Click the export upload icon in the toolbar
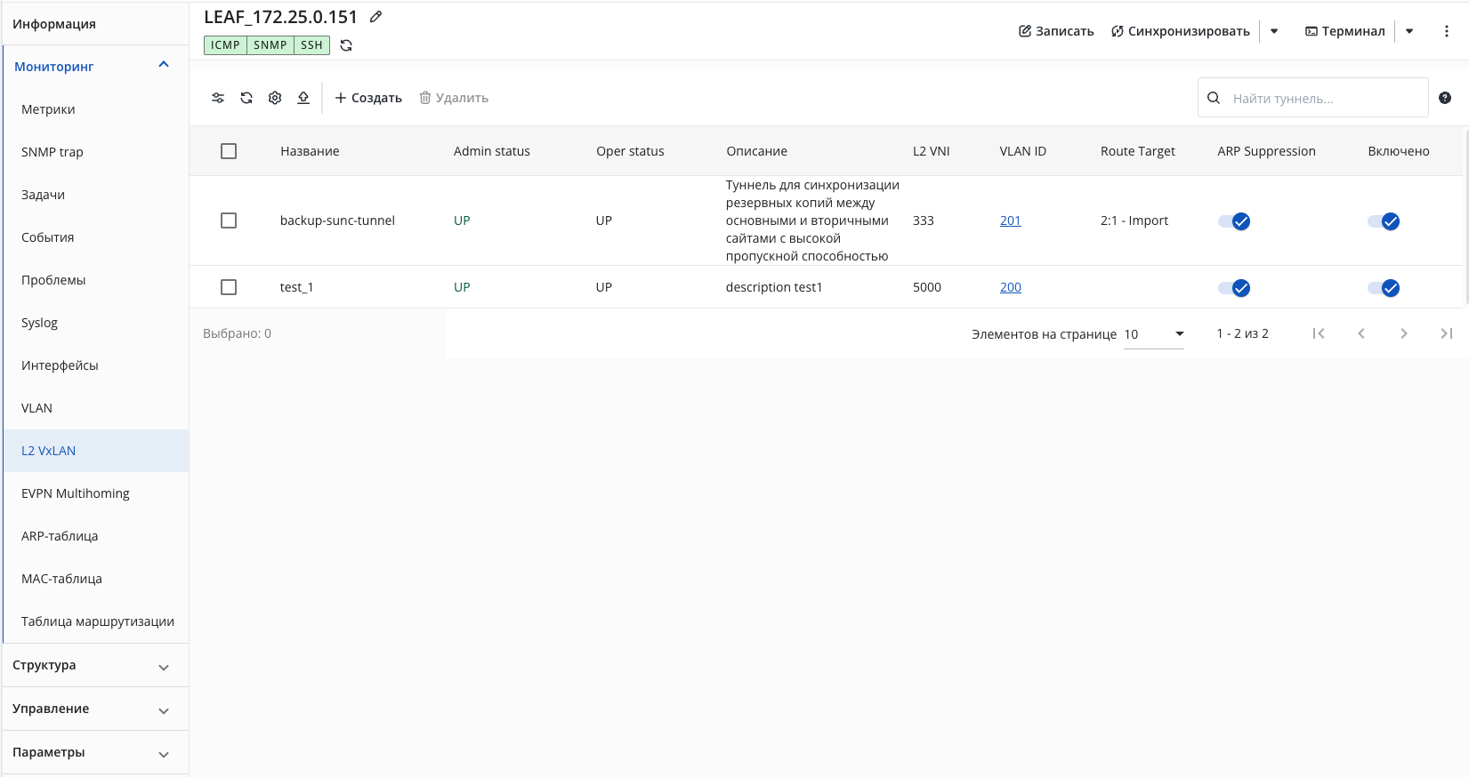 pos(303,98)
